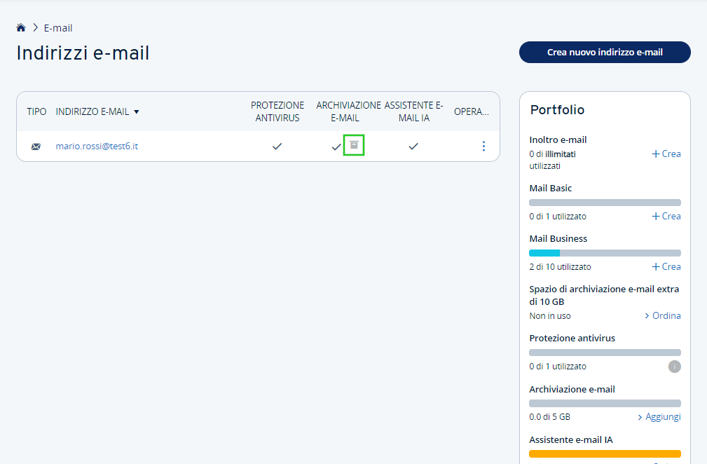Open the email archive box icon
This screenshot has height=464, width=707.
point(354,145)
